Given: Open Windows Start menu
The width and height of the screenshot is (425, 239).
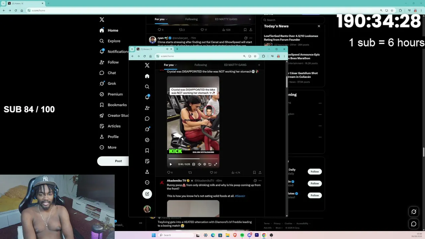Looking at the screenshot, I should (153, 235).
